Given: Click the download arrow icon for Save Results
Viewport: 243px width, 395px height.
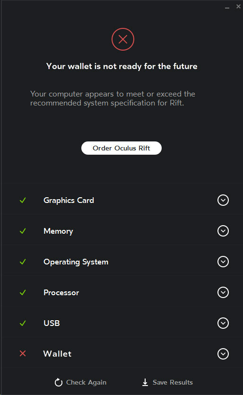Looking at the screenshot, I should coord(145,382).
